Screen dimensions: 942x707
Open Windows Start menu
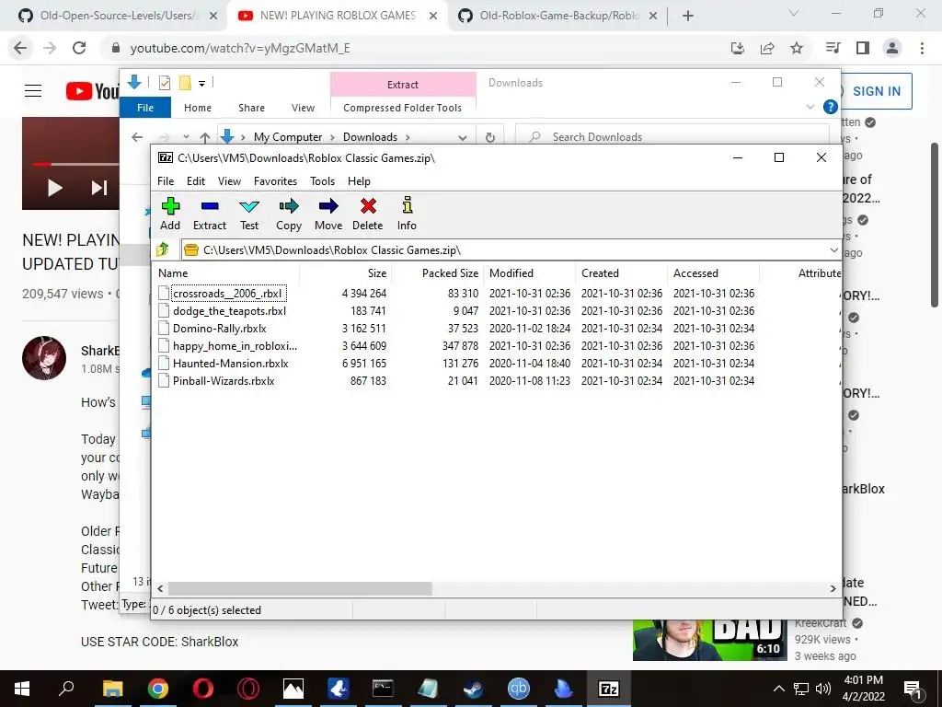pyautogui.click(x=22, y=689)
